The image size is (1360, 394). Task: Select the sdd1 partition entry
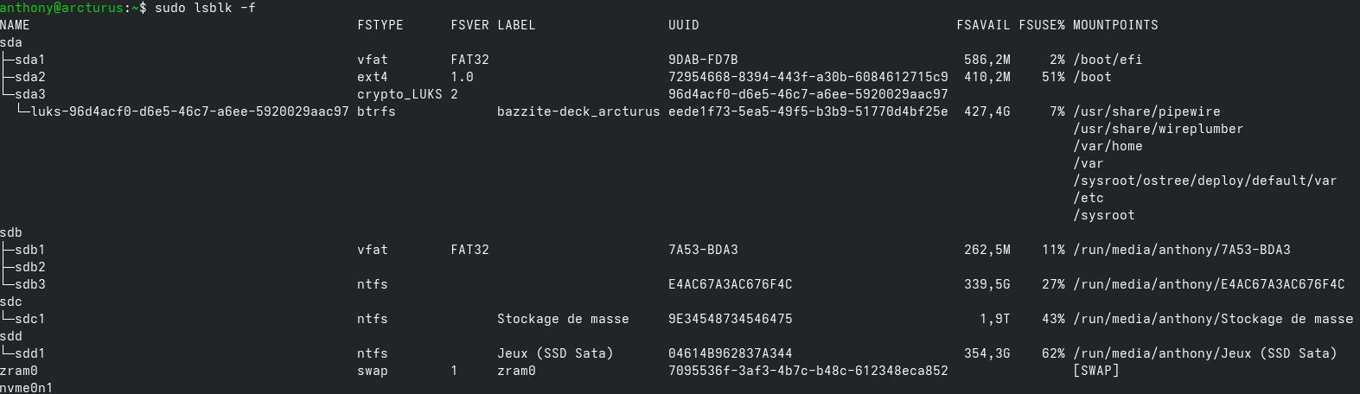tap(29, 353)
